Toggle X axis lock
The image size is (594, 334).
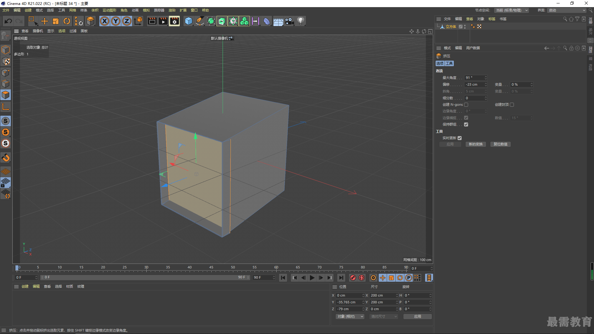point(105,21)
